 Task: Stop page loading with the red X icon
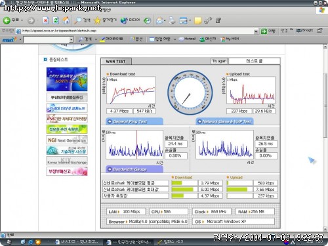(45, 20)
